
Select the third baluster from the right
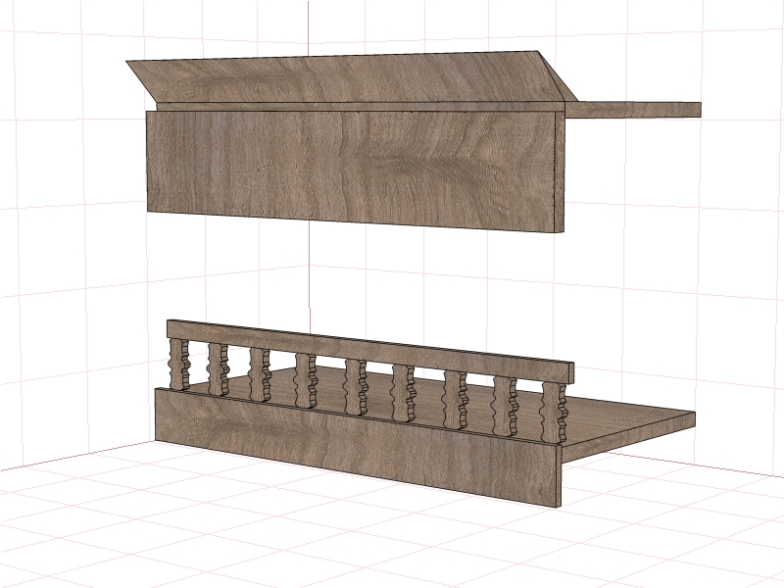click(455, 400)
